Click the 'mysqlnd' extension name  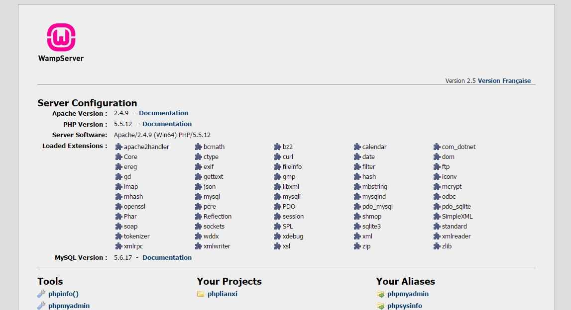tap(374, 197)
